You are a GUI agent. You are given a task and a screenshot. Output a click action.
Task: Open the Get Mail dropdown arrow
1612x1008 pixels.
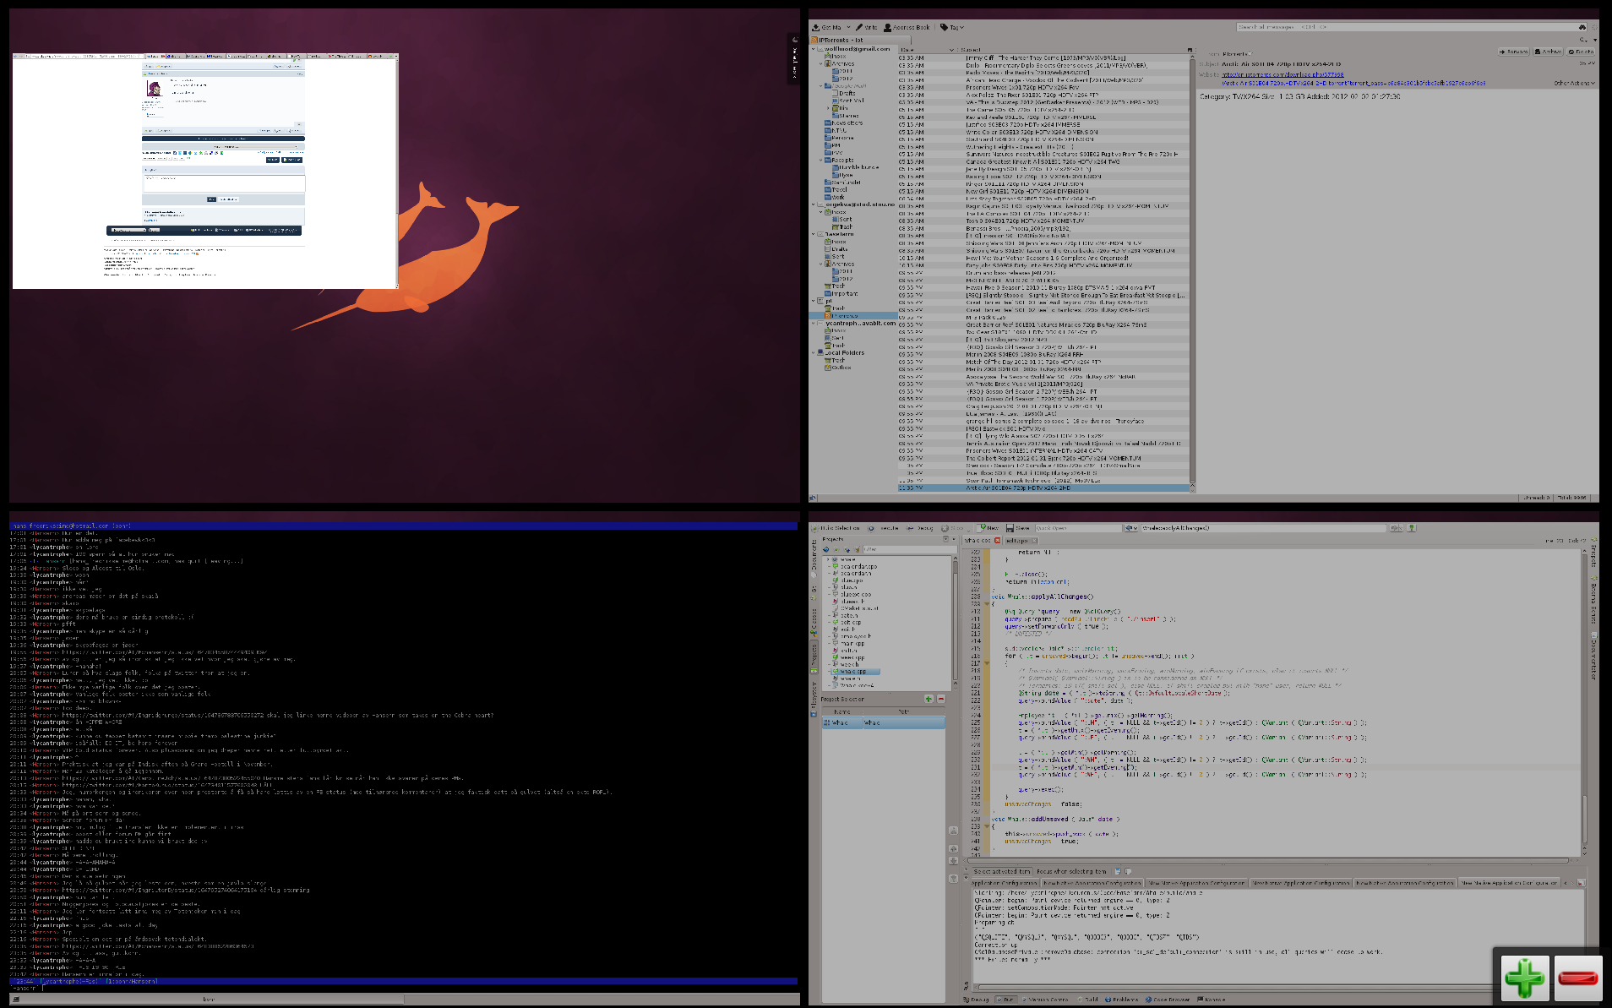coord(847,27)
